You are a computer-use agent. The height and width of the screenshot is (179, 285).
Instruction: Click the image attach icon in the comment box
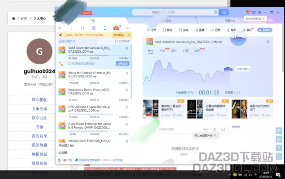coord(206,129)
